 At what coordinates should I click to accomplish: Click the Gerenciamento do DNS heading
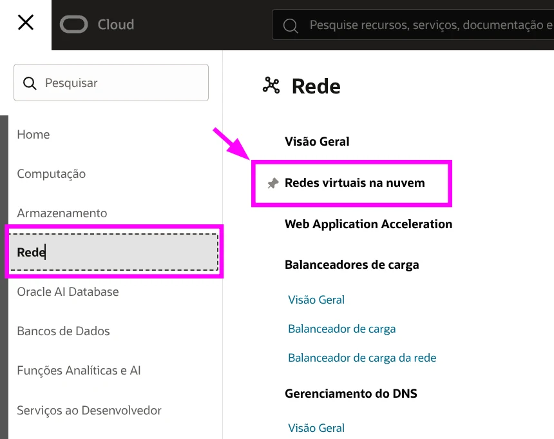point(351,393)
